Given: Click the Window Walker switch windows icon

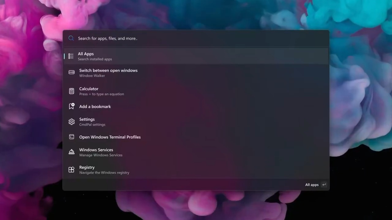Looking at the screenshot, I should click(x=71, y=72).
